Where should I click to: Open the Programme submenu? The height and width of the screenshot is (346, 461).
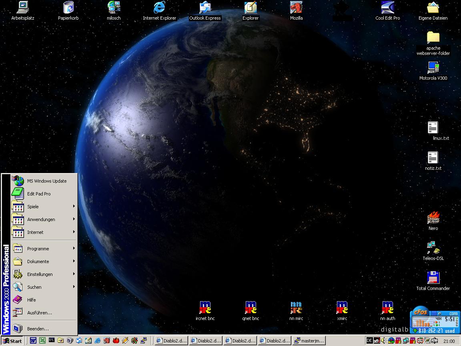(44, 249)
